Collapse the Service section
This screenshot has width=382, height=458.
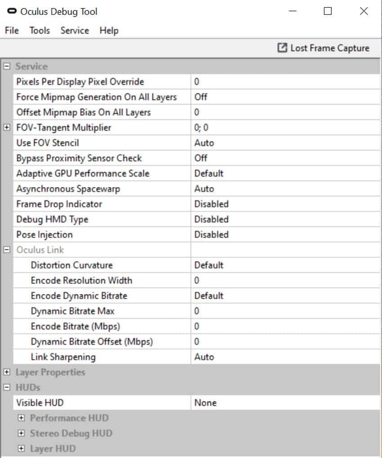[7, 67]
